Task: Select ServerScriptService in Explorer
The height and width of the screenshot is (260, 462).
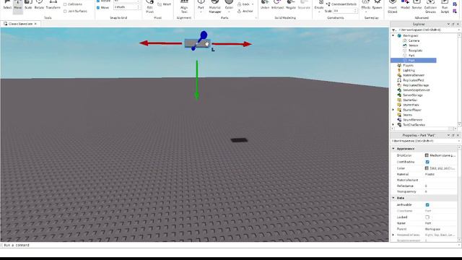Action: [x=417, y=90]
